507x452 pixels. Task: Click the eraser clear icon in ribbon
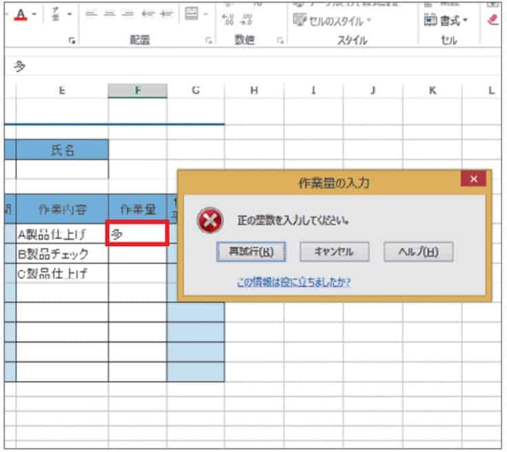click(x=492, y=20)
